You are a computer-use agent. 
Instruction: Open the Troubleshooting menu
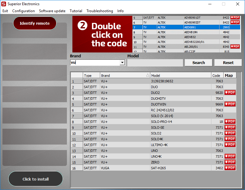click(x=100, y=11)
